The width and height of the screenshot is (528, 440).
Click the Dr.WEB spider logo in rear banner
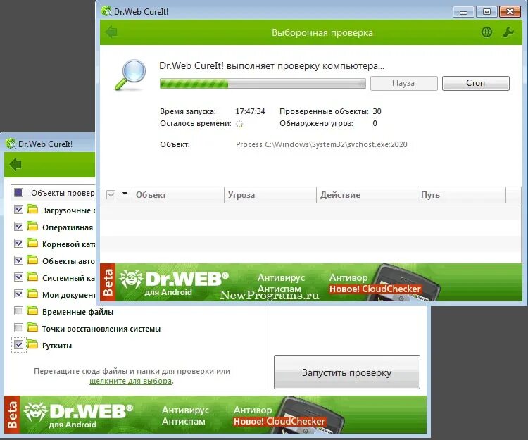pyautogui.click(x=35, y=412)
